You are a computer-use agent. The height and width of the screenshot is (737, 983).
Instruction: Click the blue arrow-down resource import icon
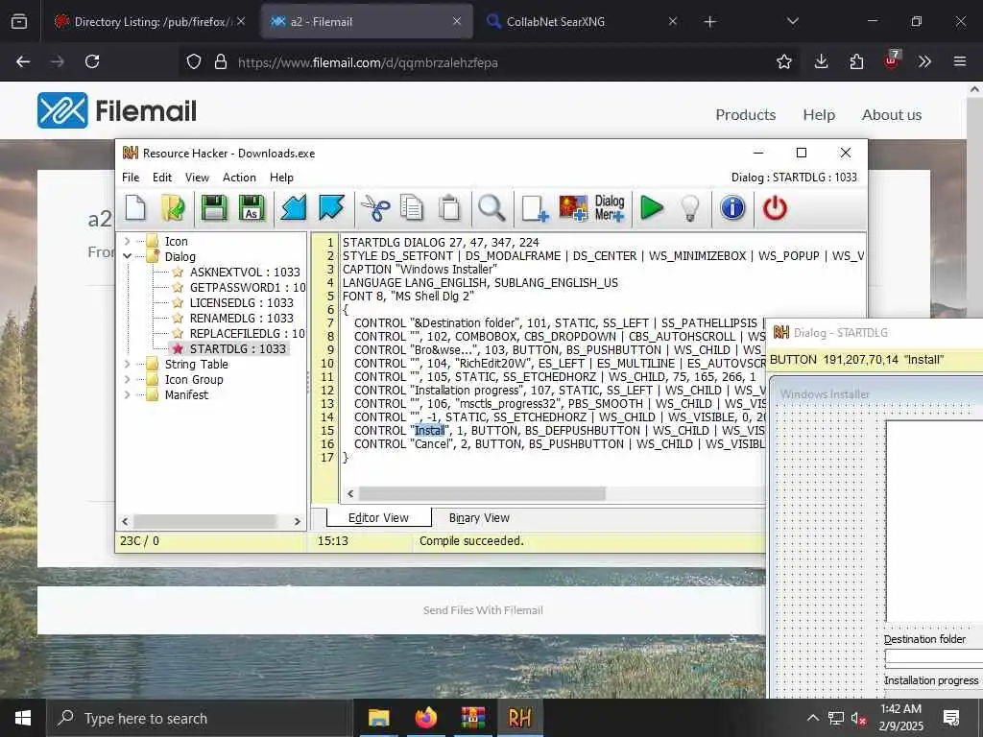click(293, 208)
